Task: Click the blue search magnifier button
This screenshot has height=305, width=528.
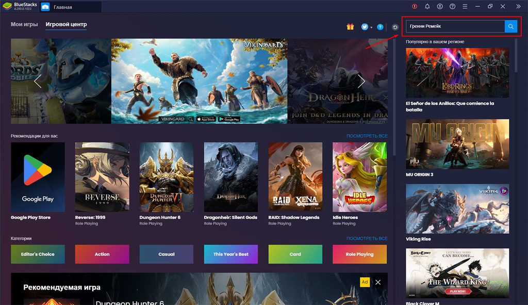Action: coord(510,26)
